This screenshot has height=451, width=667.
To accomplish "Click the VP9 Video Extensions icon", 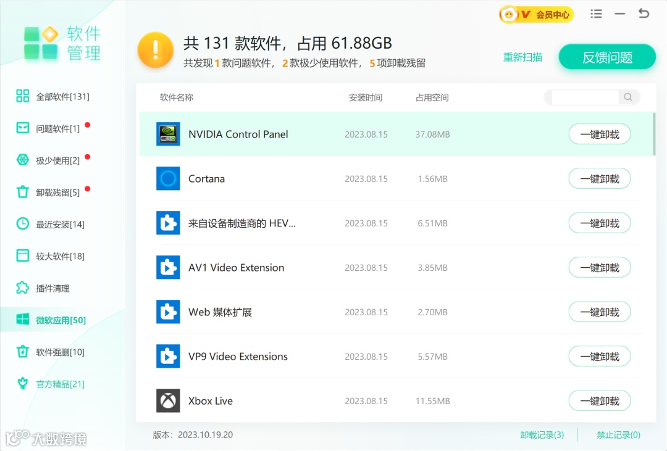I will coord(168,356).
